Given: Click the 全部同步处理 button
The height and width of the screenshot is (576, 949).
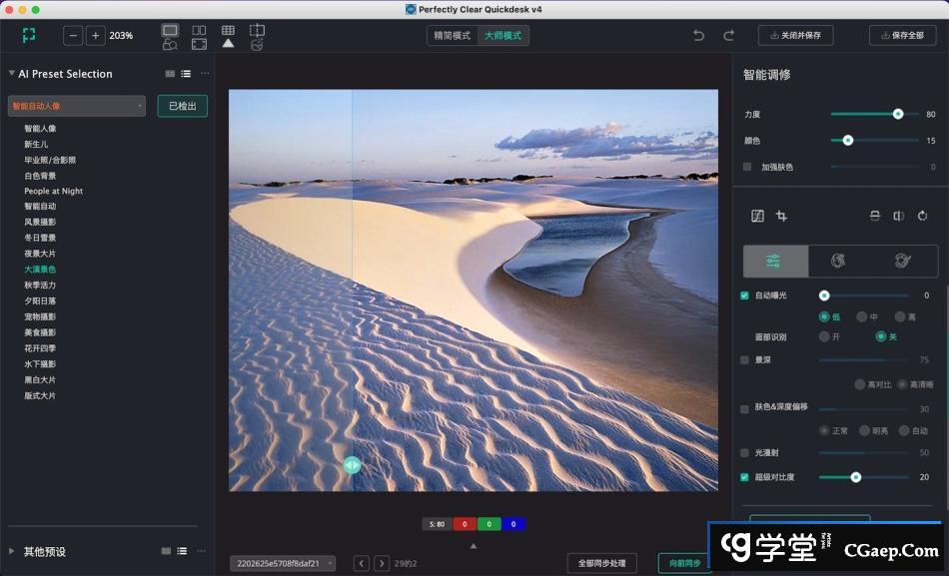Looking at the screenshot, I should click(x=601, y=564).
